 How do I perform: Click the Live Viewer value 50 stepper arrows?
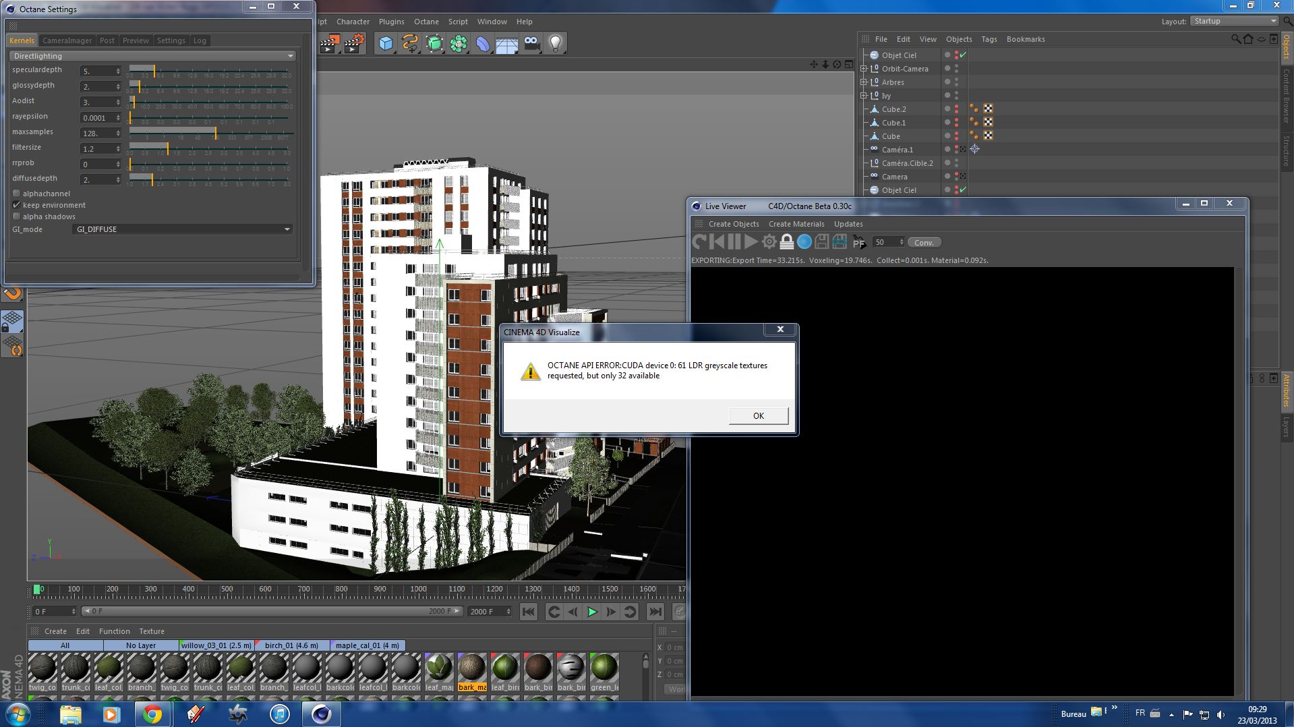click(901, 242)
